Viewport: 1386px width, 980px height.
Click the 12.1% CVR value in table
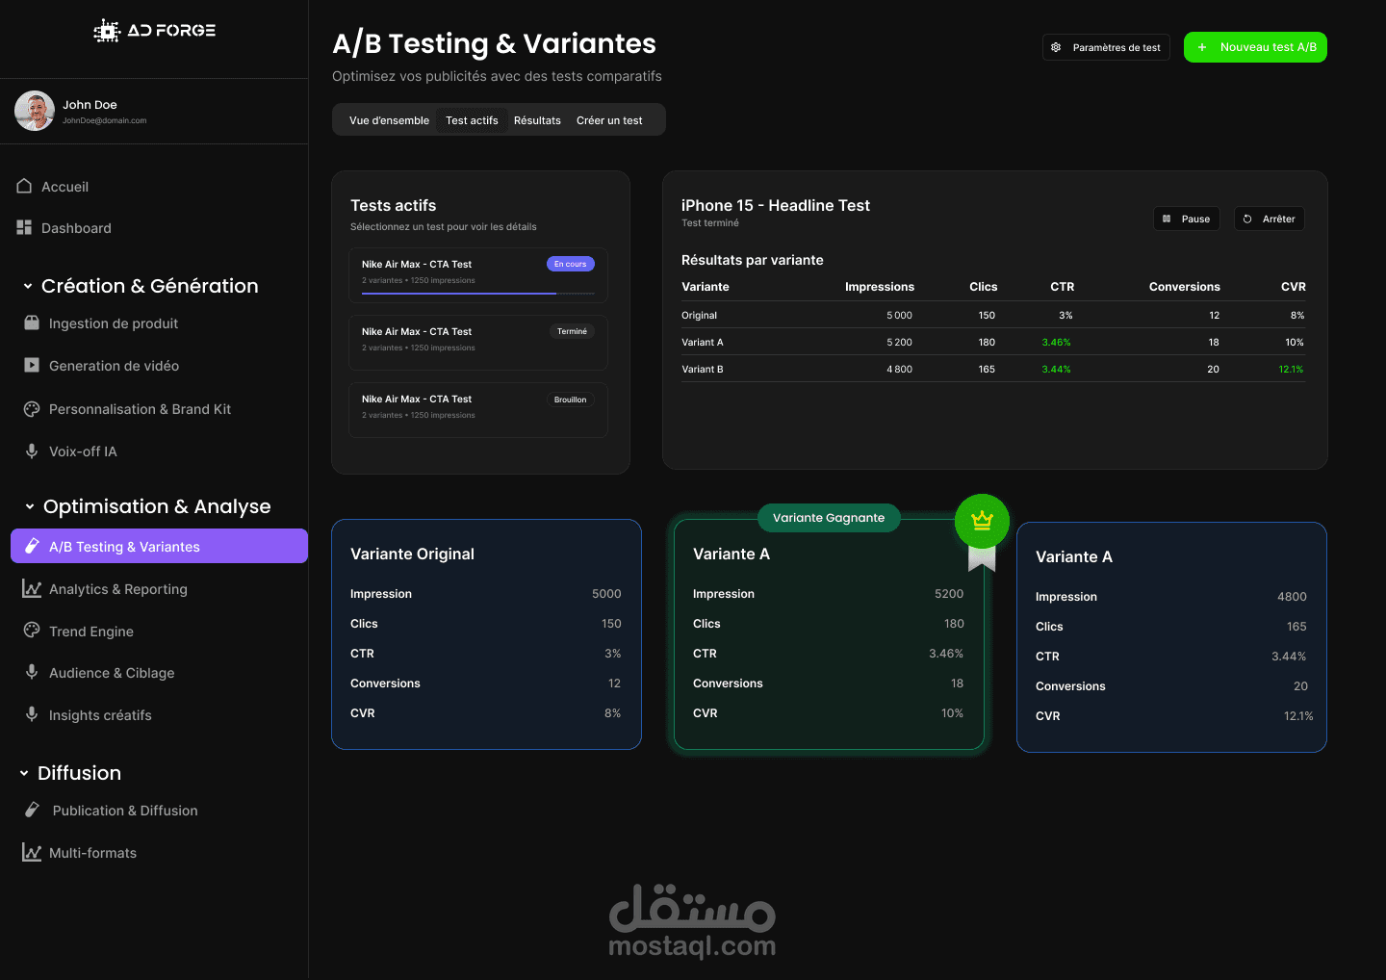pos(1291,369)
